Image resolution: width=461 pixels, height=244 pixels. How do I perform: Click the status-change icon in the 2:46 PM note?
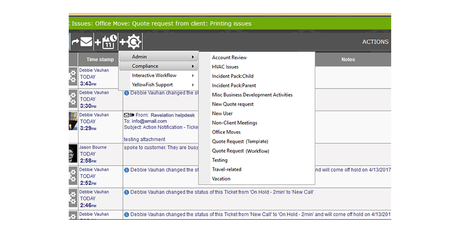coord(127,192)
